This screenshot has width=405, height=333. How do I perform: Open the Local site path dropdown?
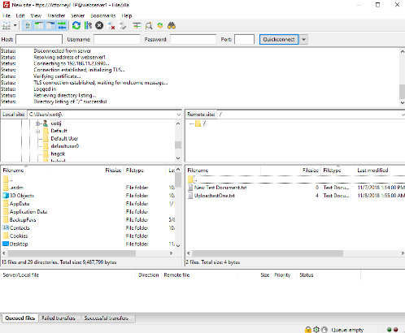pos(178,115)
